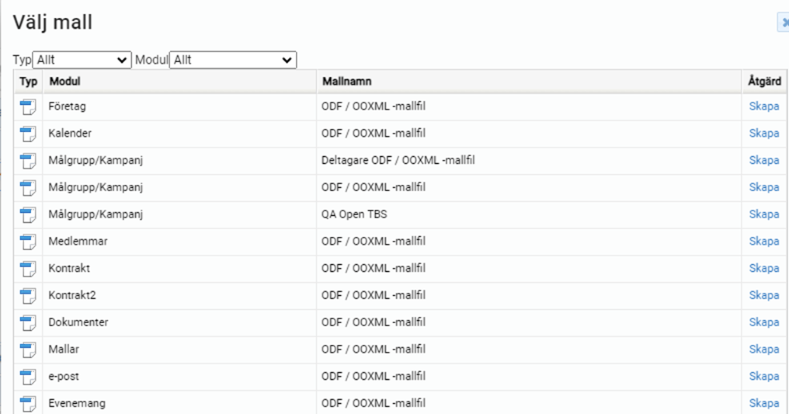Click the document icon next to Kontrakt2
Viewport: 789px width, 414px height.
point(28,296)
